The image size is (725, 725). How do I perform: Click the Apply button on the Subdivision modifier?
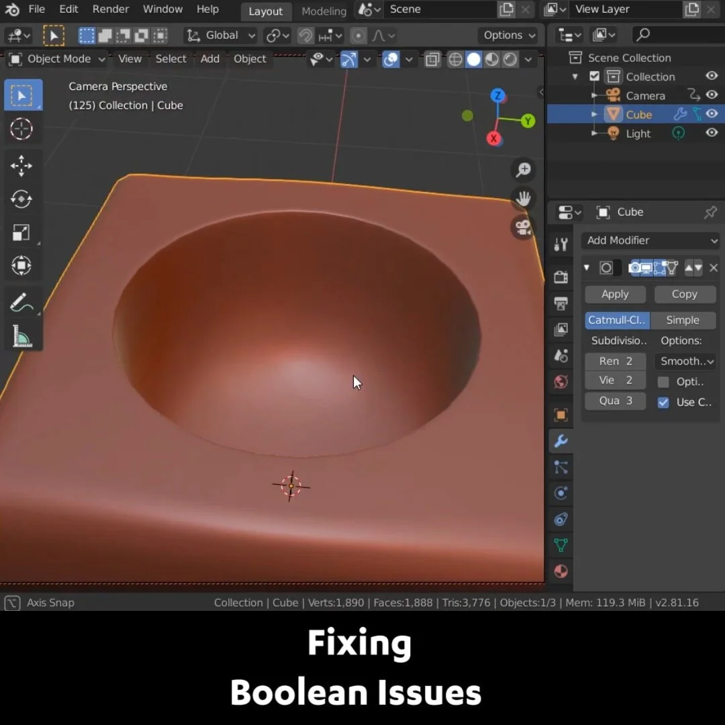[x=615, y=294]
